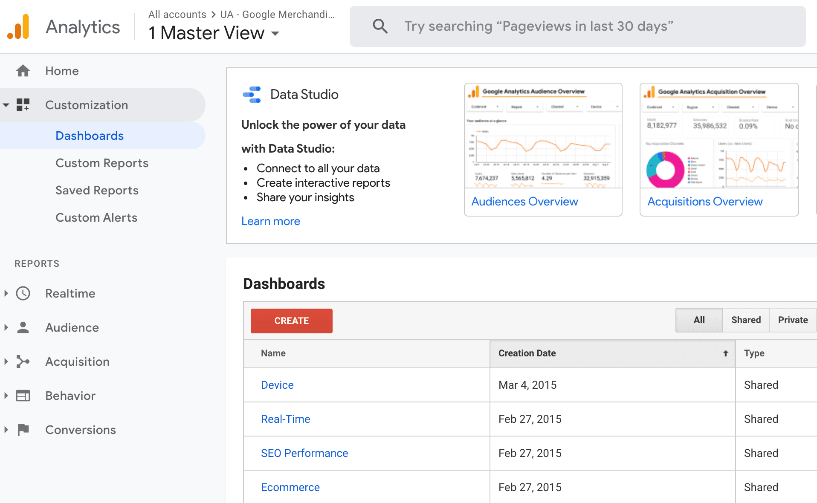The width and height of the screenshot is (817, 503).
Task: Click Feb 27, 2015 in Ecommerce row
Action: pyautogui.click(x=530, y=487)
